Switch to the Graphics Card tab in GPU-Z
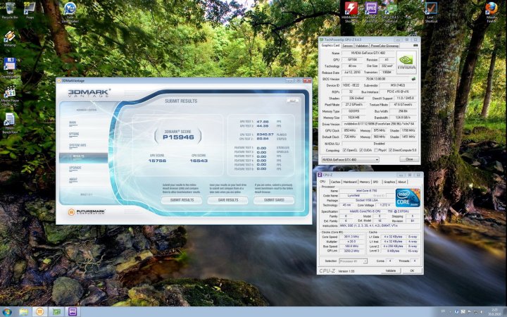Image resolution: width=507 pixels, height=317 pixels. tap(330, 46)
